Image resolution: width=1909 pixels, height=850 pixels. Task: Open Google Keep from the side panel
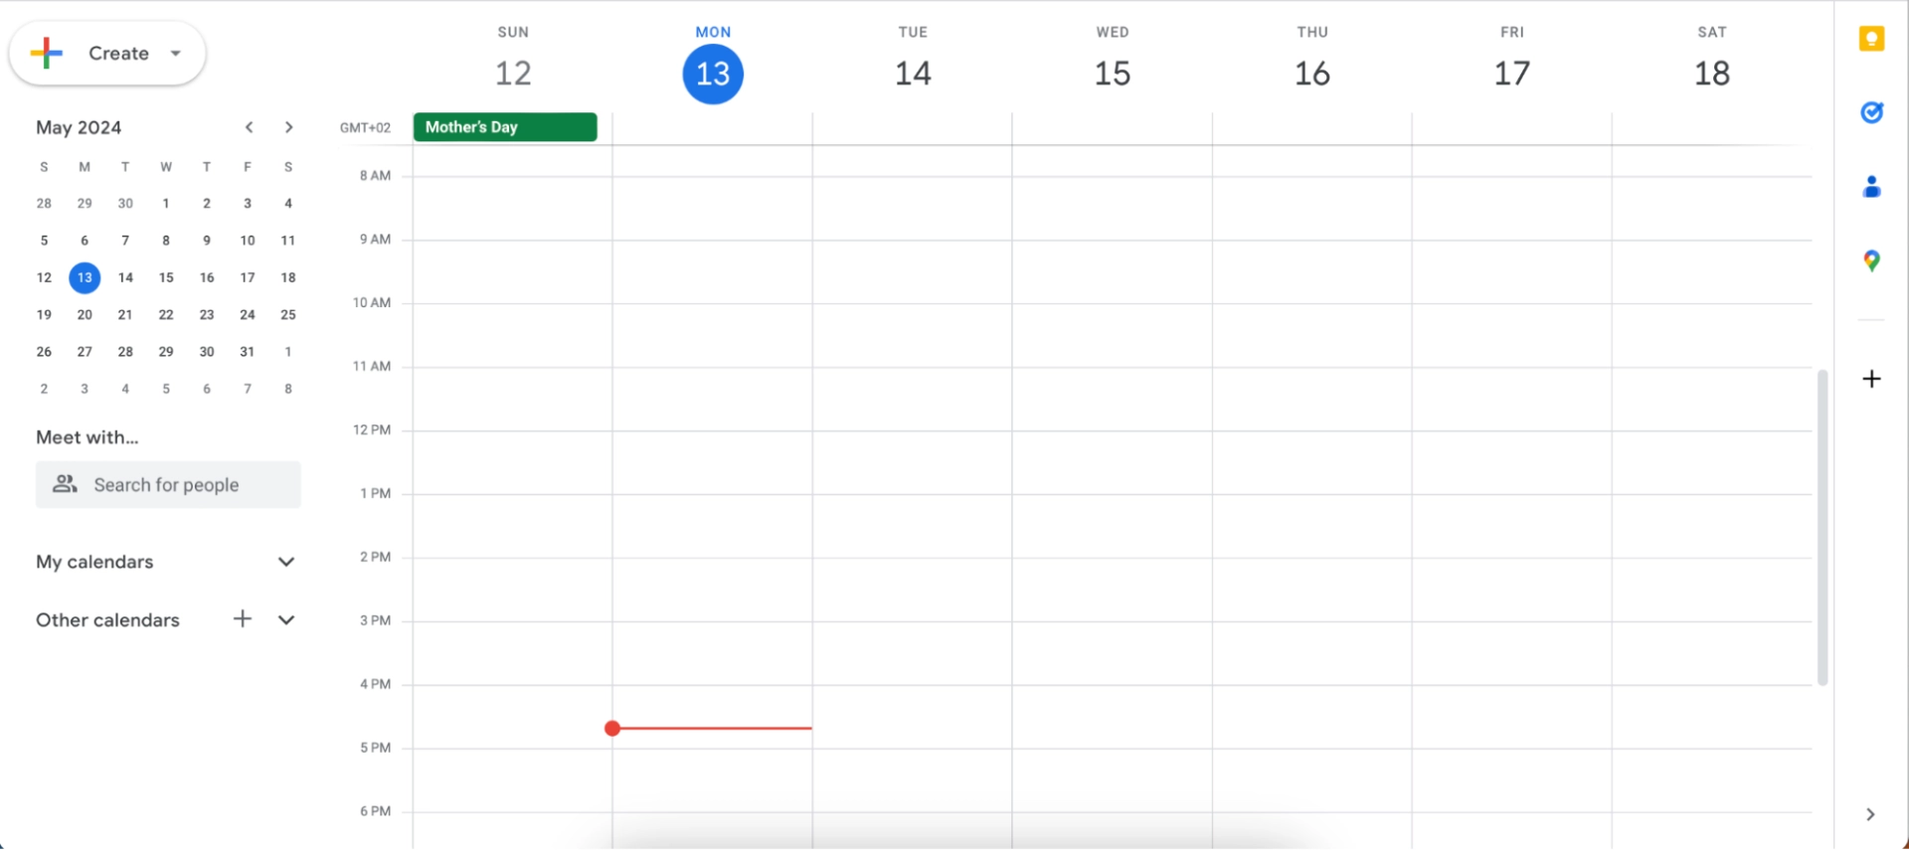tap(1871, 39)
